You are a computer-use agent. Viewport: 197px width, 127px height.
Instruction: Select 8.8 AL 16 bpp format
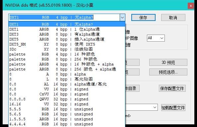tap(67, 84)
